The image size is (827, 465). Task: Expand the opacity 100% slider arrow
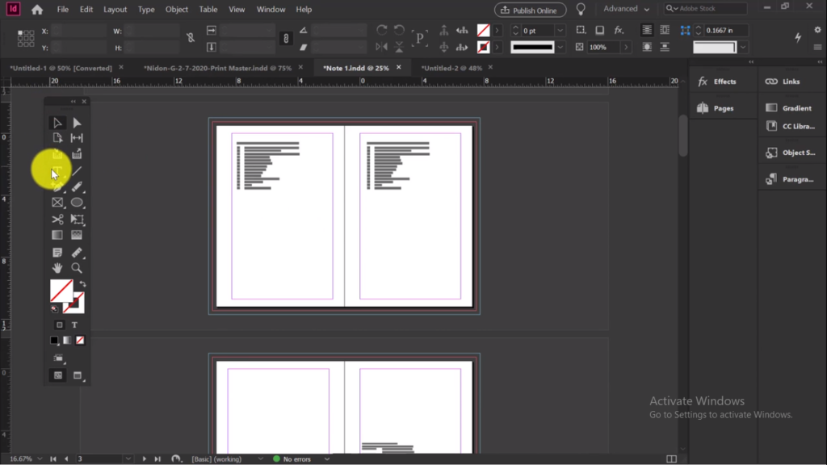[626, 48]
